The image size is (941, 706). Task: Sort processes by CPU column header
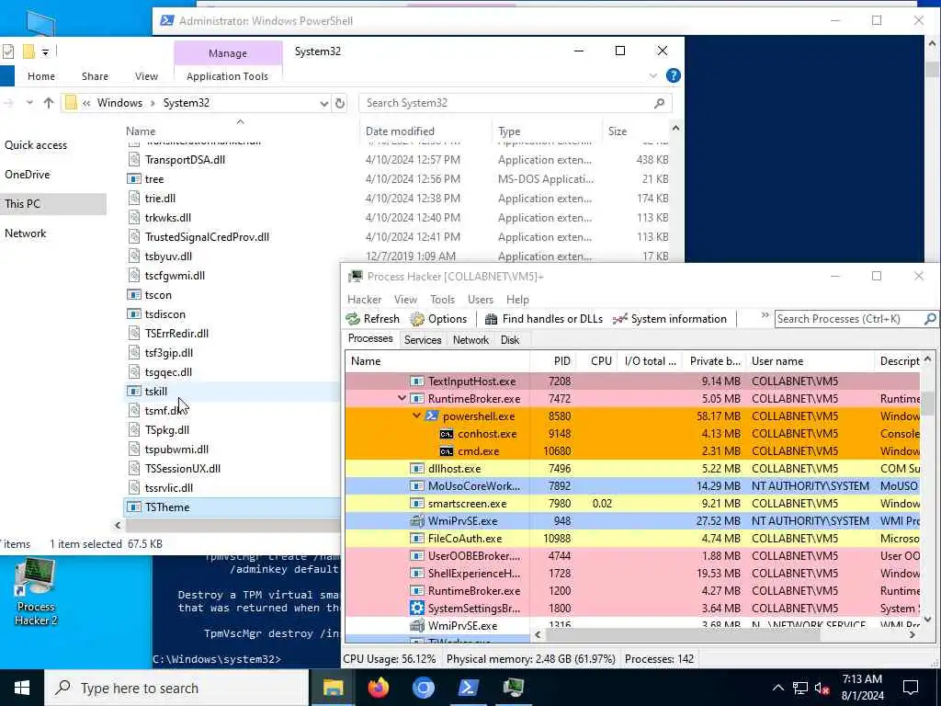click(x=596, y=360)
